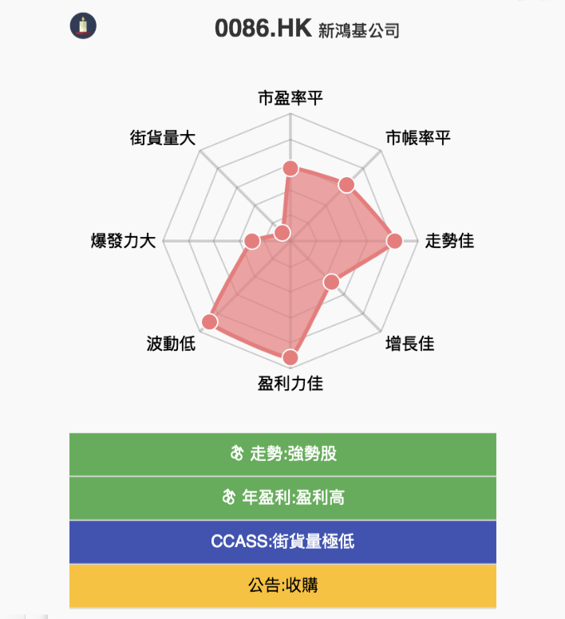This screenshot has height=619, width=565.
Task: Open the CCASS:街貨量極低 blue bar
Action: coord(282,542)
